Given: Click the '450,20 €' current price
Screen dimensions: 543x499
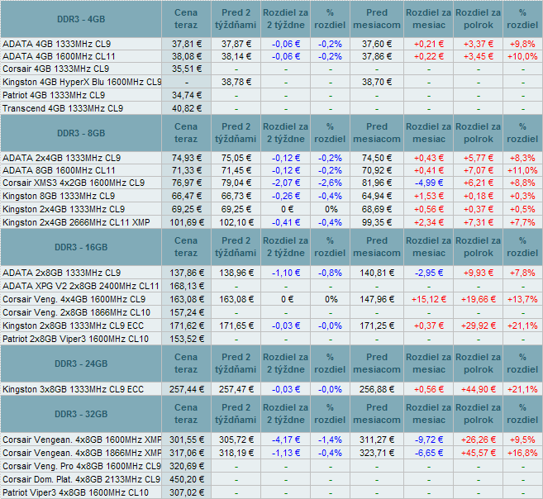Looking at the screenshot, I should (x=187, y=479).
